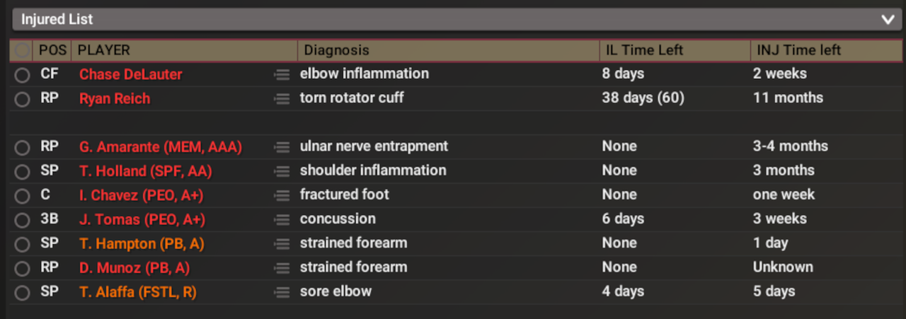906x319 pixels.
Task: Open the row menu icon for I. Chavez
Action: [282, 195]
